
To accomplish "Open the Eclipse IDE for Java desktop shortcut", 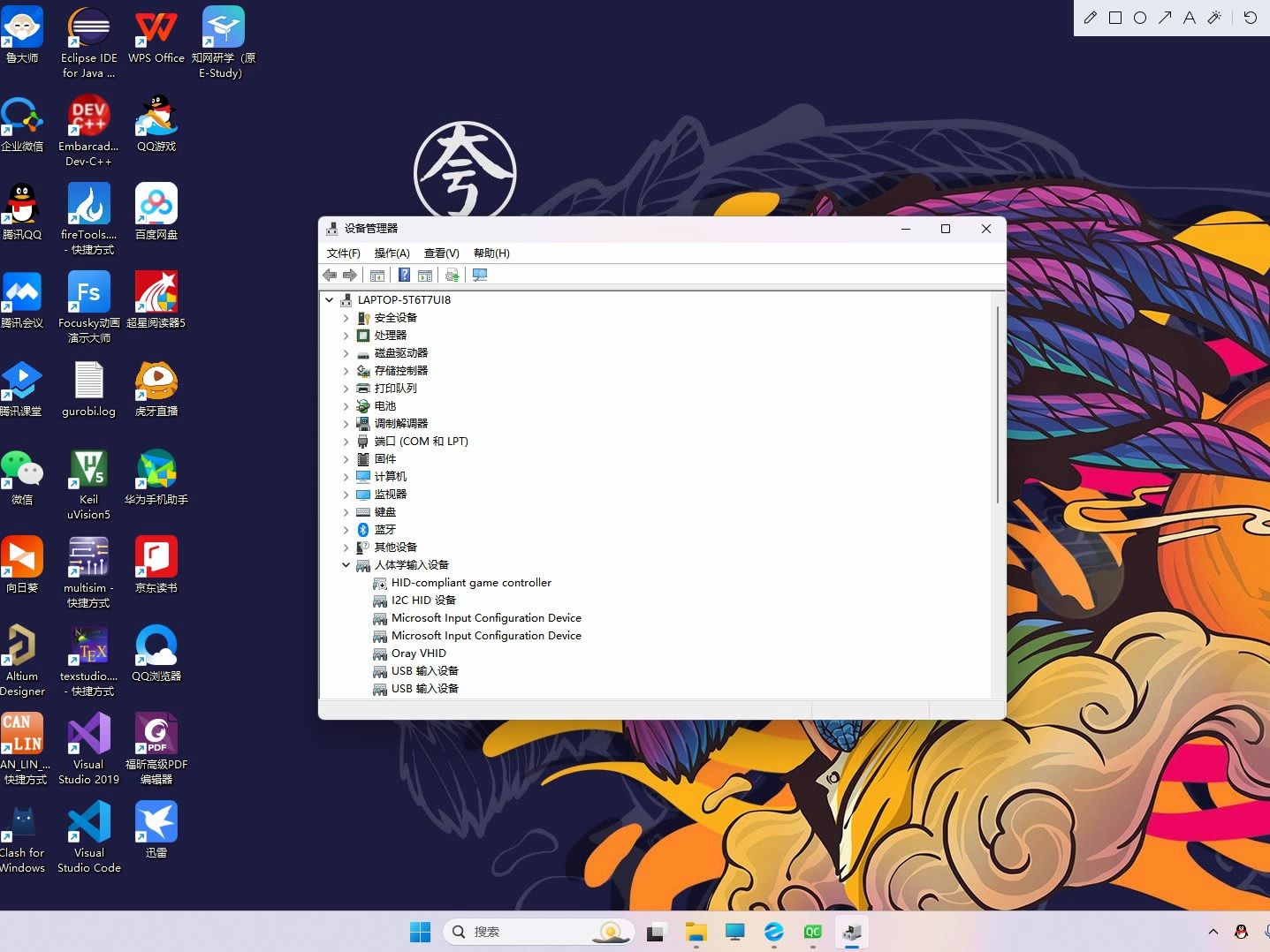I will coord(88,42).
